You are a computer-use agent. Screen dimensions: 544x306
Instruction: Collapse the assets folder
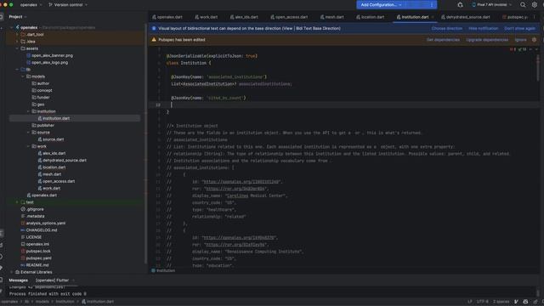[17, 48]
